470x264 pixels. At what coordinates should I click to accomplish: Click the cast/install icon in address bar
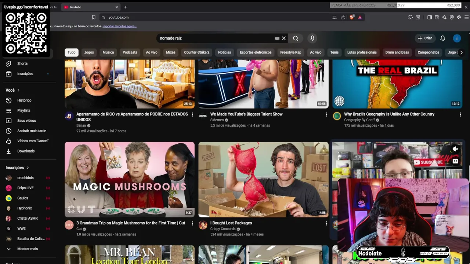click(335, 17)
